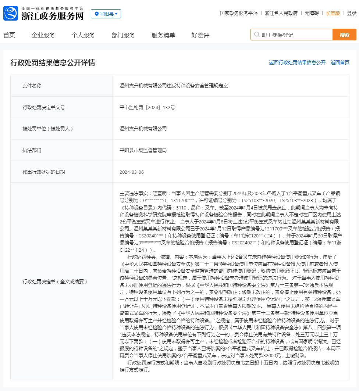The image size is (359, 391).
Task: Go to 浙江省人民政府 site
Action: click(281, 13)
